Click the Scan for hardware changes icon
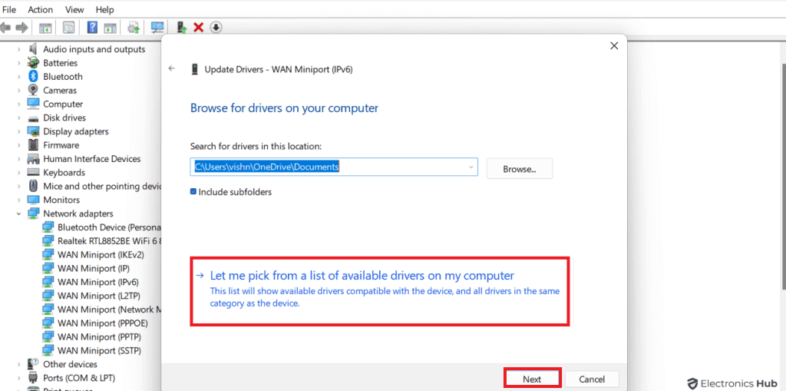The height and width of the screenshot is (391, 786). pyautogui.click(x=157, y=27)
